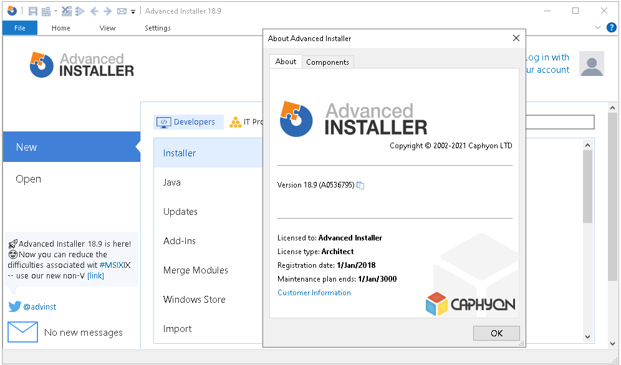Switch to Components tab in About dialog
This screenshot has width=621, height=365.
(327, 62)
